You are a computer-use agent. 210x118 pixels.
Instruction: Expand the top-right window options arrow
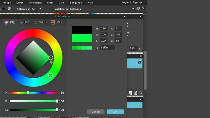[133, 9]
